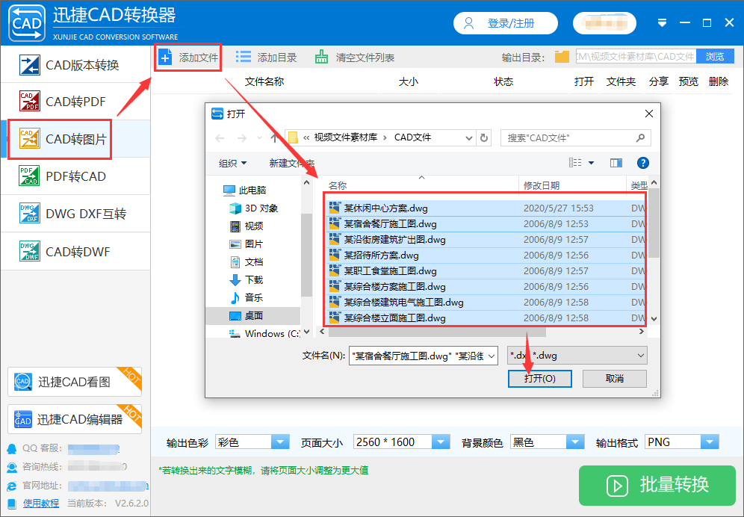The width and height of the screenshot is (744, 517).
Task: Select file 某招待所方案.dwg
Action: [x=486, y=255]
